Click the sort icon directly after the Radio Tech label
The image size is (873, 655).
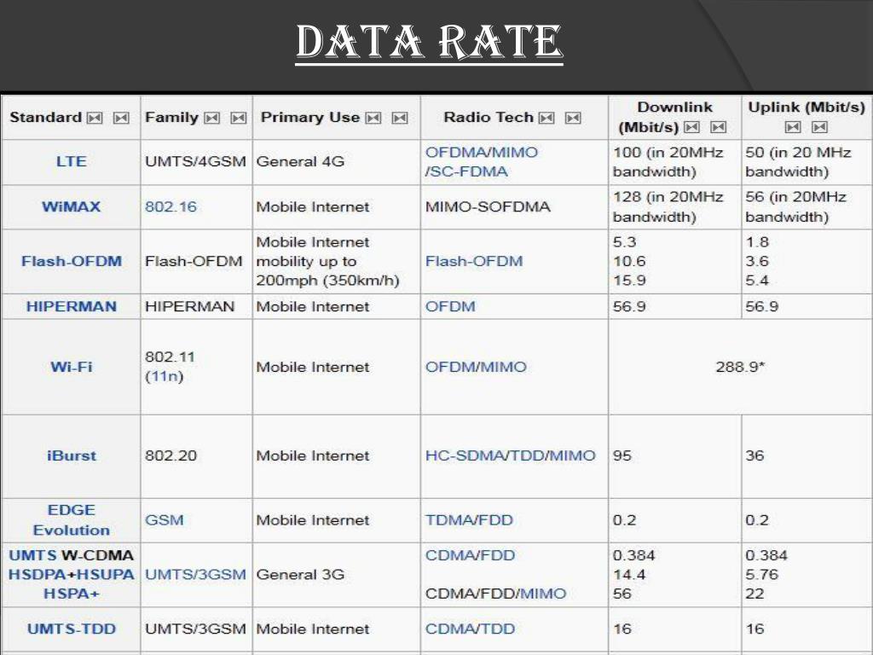pyautogui.click(x=546, y=118)
